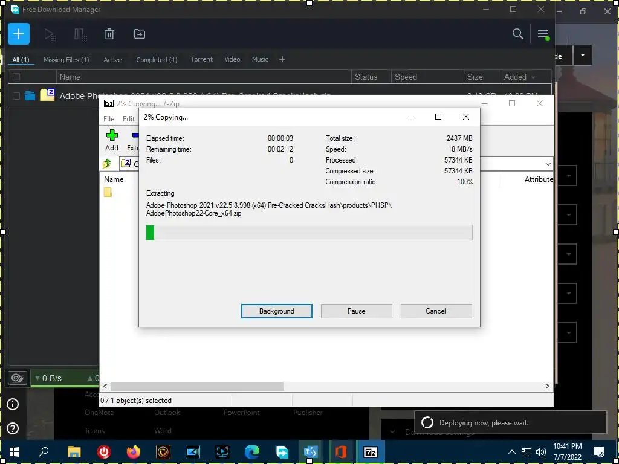This screenshot has width=619, height=464.
Task: Select the Music tab
Action: (x=260, y=59)
